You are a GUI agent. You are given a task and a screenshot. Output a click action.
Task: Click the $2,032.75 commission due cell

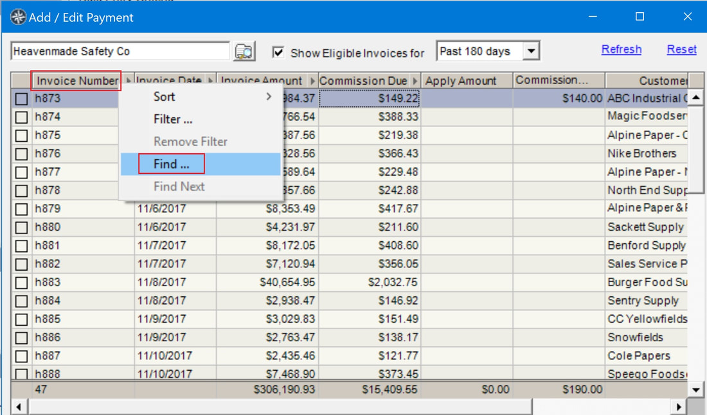pyautogui.click(x=370, y=282)
